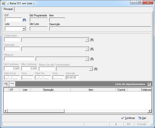The height and width of the screenshot is (128, 155).
Task: Open the Máquina binoculars search icon
Action: 92,59
